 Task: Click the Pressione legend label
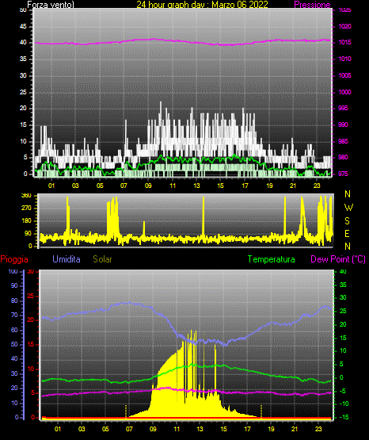312,5
